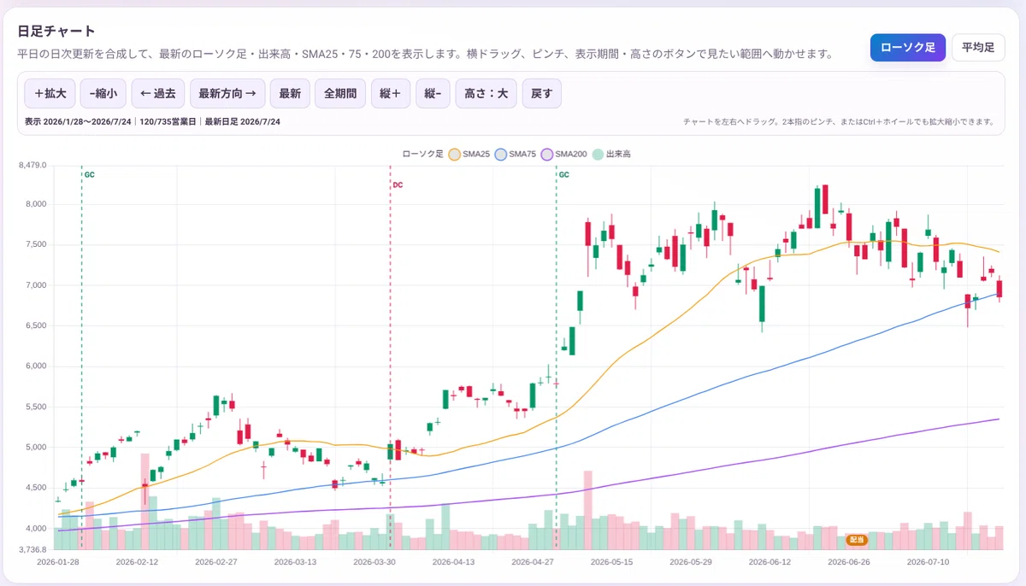Click the 2026-07-10 x-axis date label
The height and width of the screenshot is (586, 1026).
coord(929,562)
